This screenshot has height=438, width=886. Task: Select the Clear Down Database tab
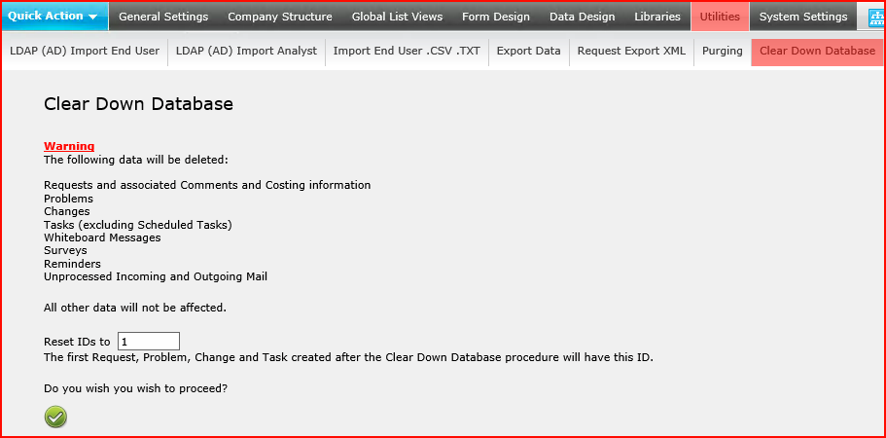[x=817, y=51]
